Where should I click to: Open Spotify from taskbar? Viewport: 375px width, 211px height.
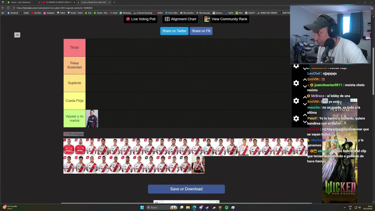pyautogui.click(x=226, y=207)
